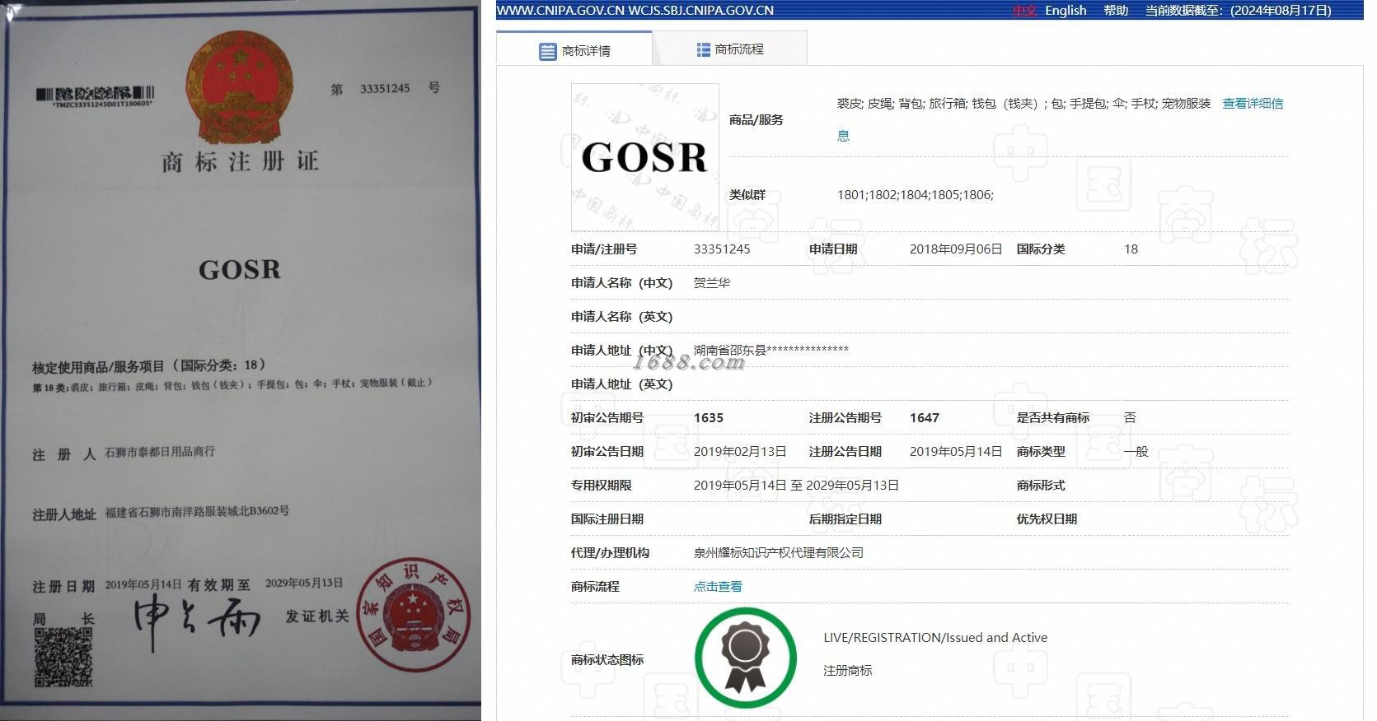
Task: Click the green registered-status badge icon
Action: point(746,657)
